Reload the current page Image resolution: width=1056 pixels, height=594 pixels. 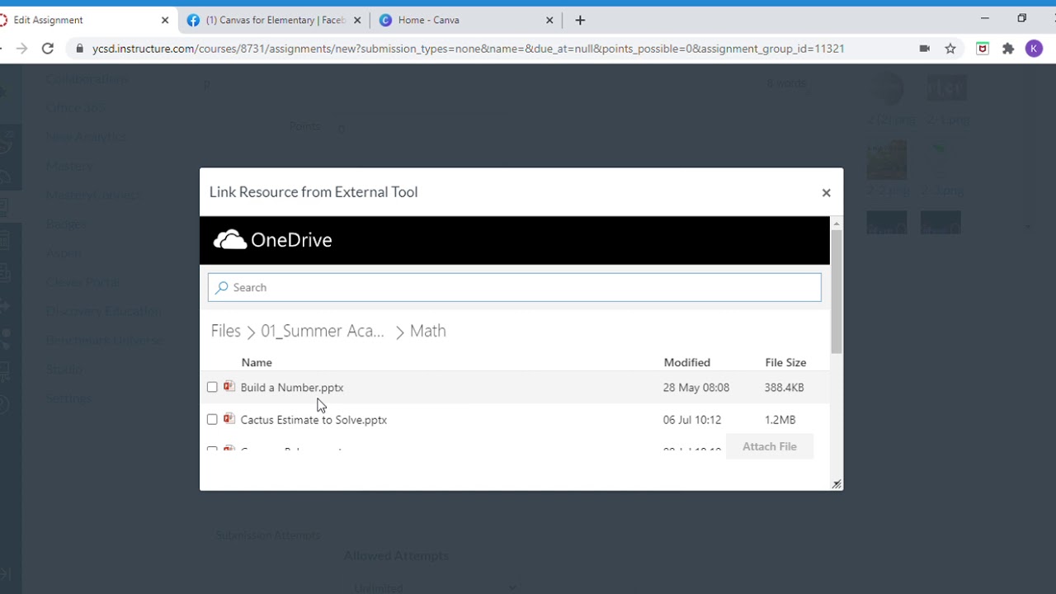click(48, 49)
